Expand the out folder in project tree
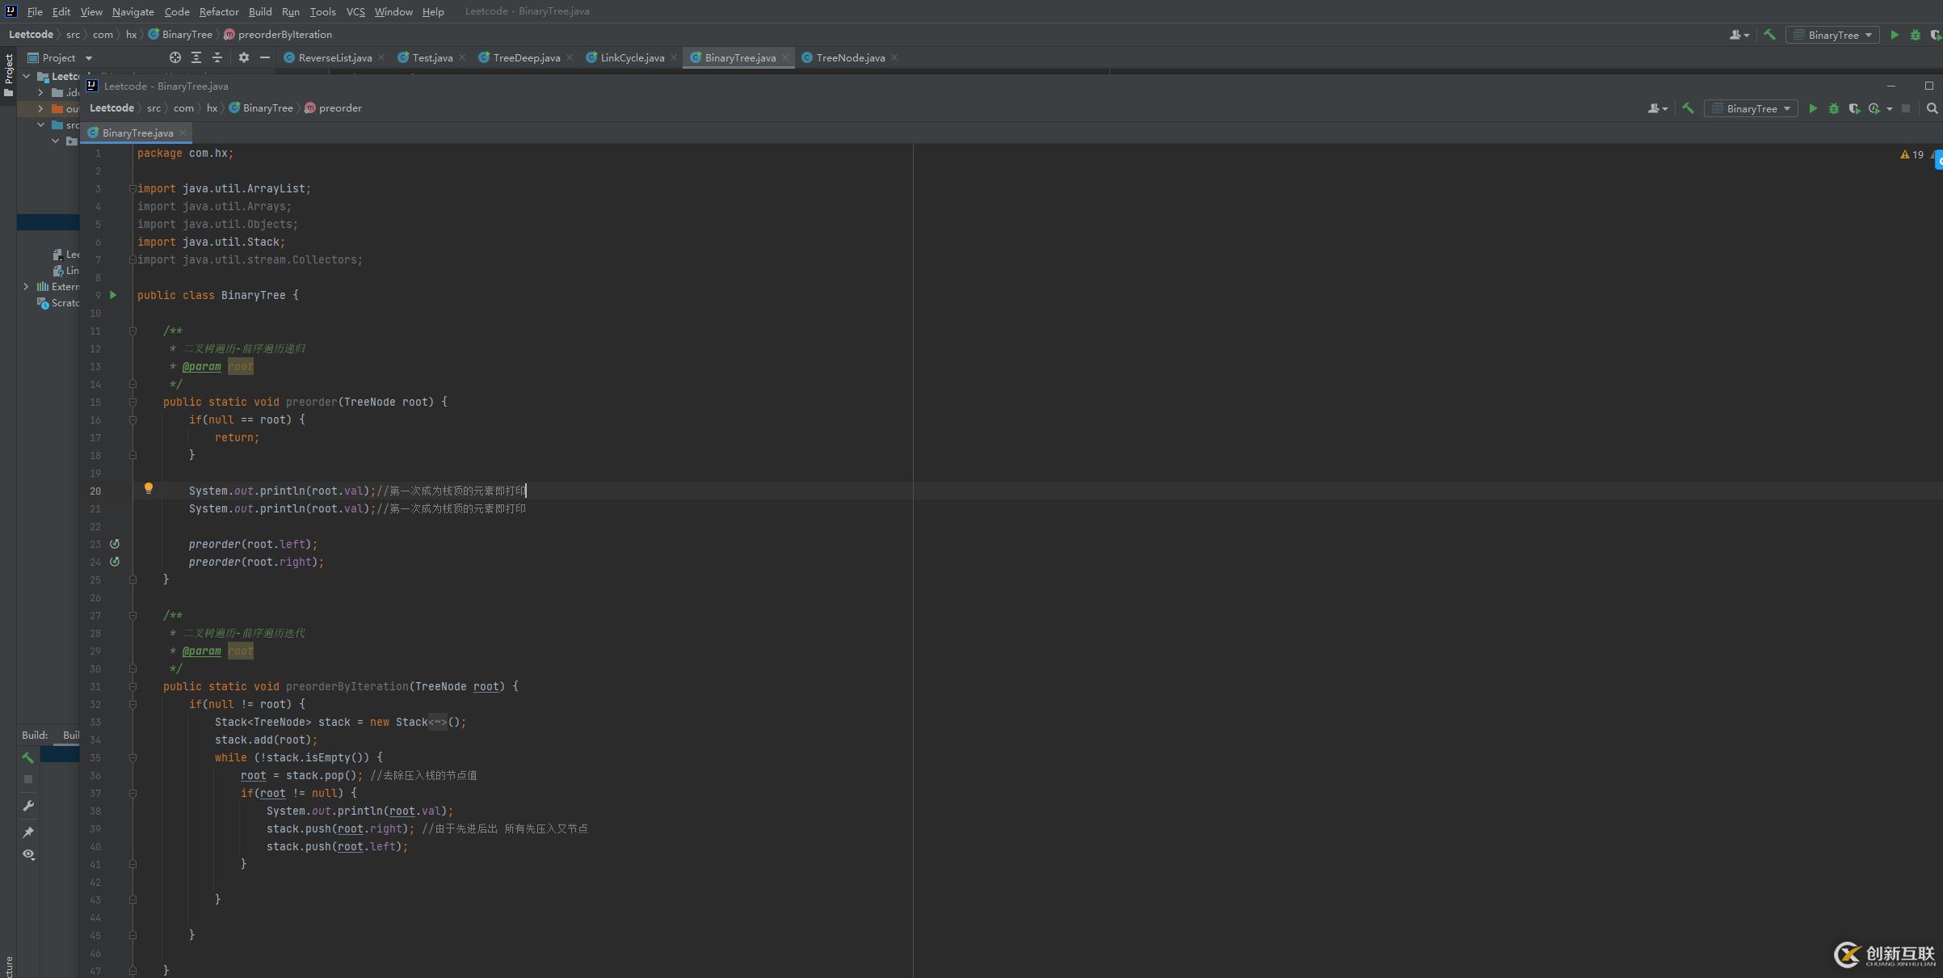 click(x=40, y=108)
